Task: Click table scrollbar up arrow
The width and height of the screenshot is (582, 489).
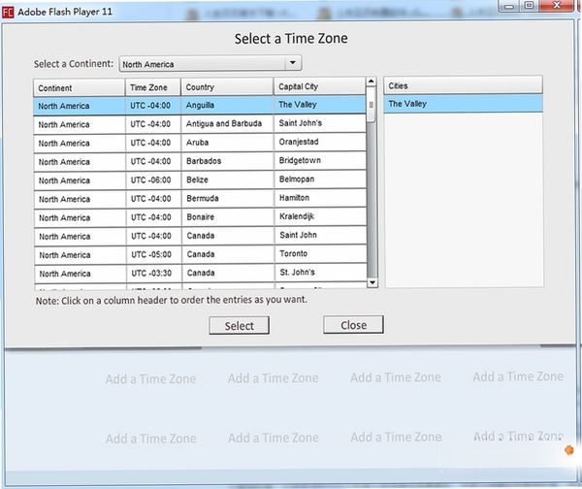Action: [372, 81]
